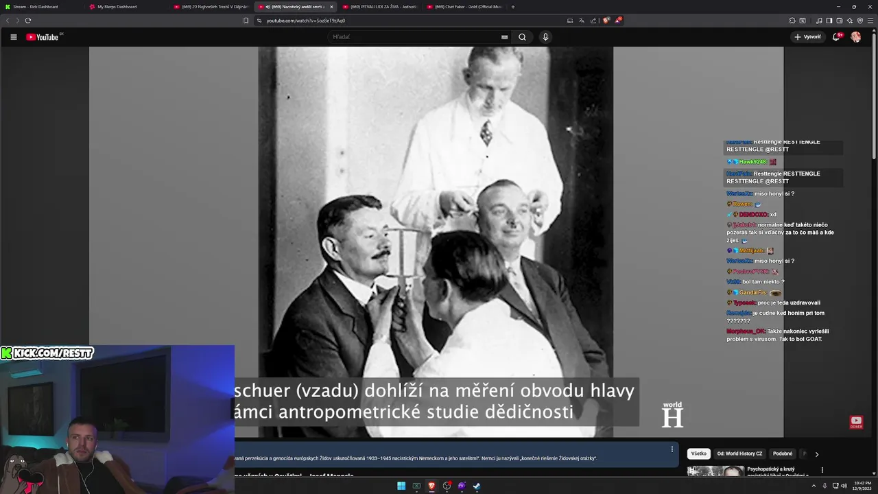Open the OBS Studio taskbar icon
Screen dimensions: 878x494
447,486
